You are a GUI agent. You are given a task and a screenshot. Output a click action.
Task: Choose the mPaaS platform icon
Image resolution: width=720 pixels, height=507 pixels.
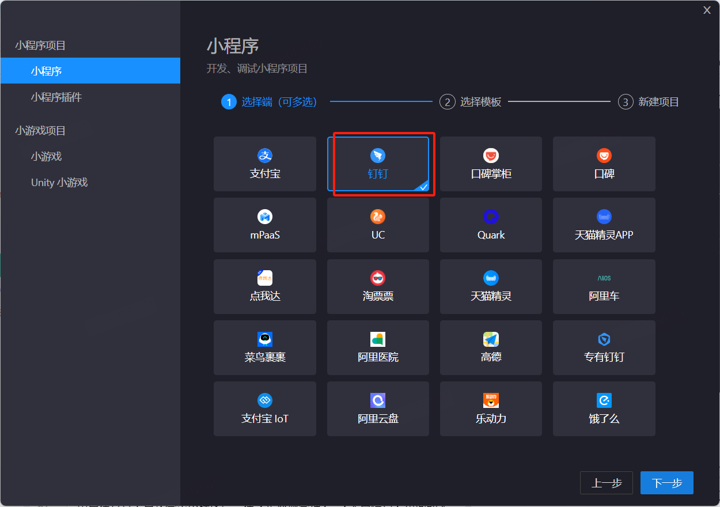pyautogui.click(x=265, y=217)
